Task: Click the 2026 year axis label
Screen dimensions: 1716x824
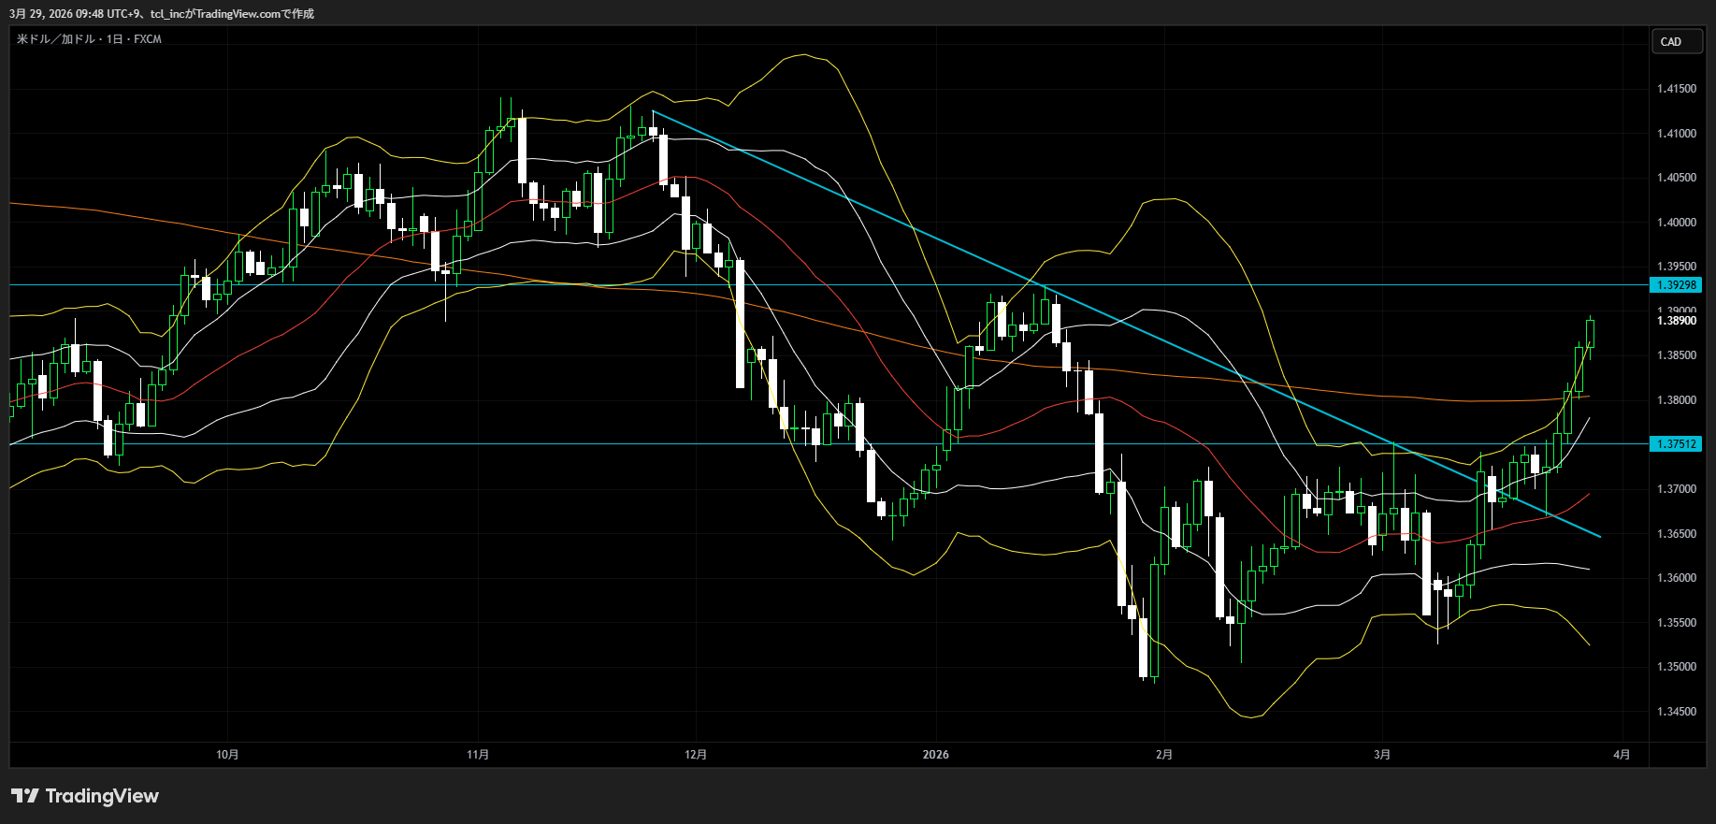Action: click(935, 755)
